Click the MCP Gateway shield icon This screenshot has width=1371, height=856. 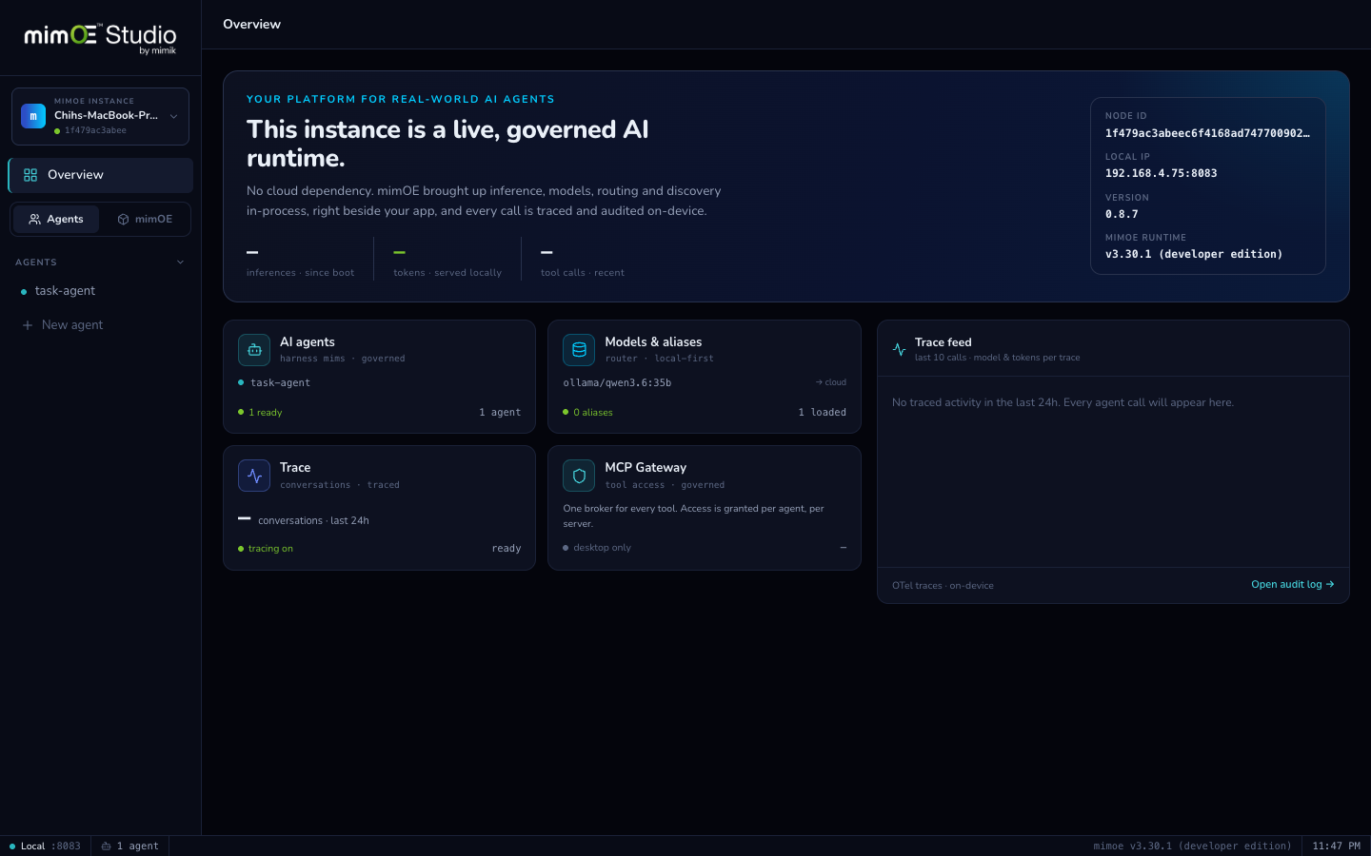[579, 476]
